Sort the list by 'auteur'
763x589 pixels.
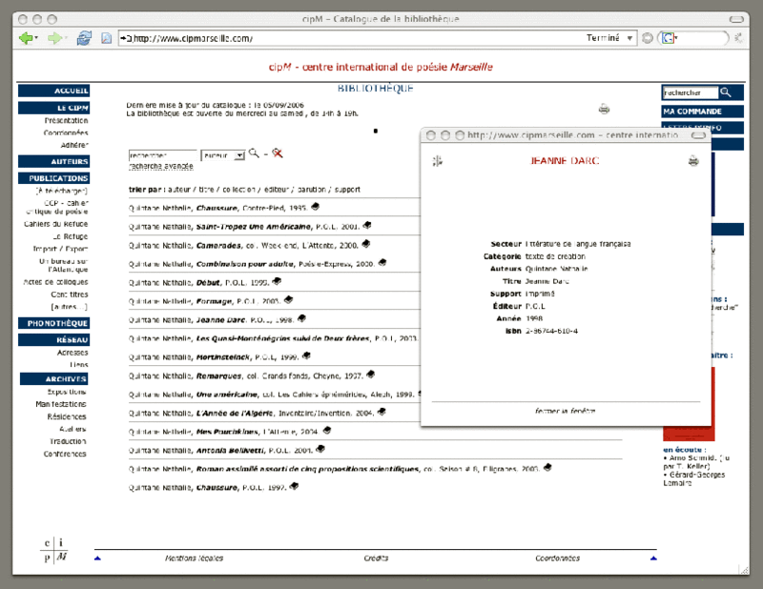pos(179,190)
